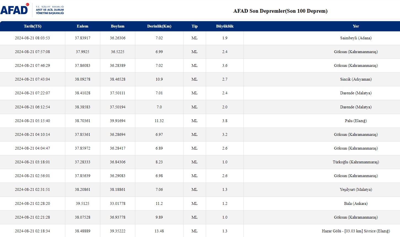Select date cell 2024-08-21 07:46:29

coord(33,65)
